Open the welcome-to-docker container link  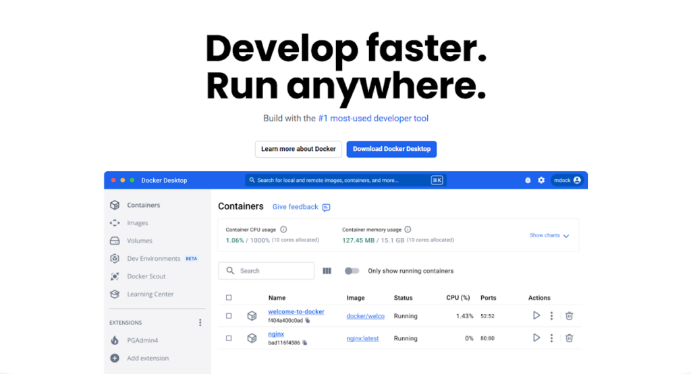coord(296,311)
